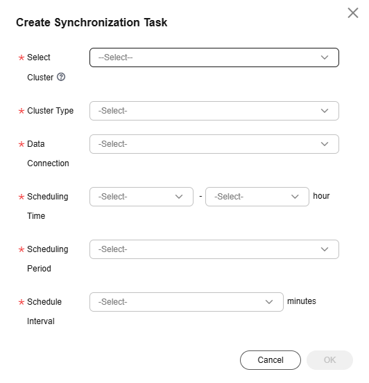Click the chevron arrow in Select Cluster field
The height and width of the screenshot is (383, 369).
(325, 57)
